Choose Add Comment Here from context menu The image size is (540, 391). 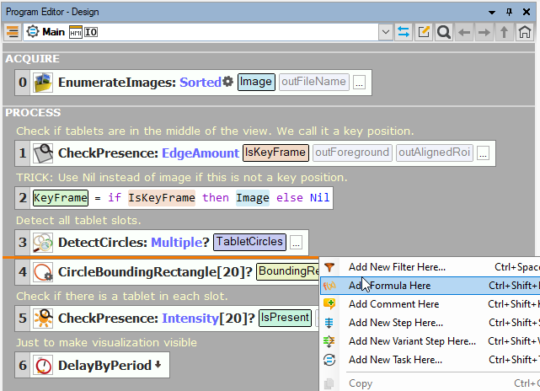point(393,304)
